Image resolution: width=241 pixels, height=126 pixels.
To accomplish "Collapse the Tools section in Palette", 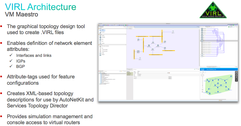I will click(x=126, y=28).
